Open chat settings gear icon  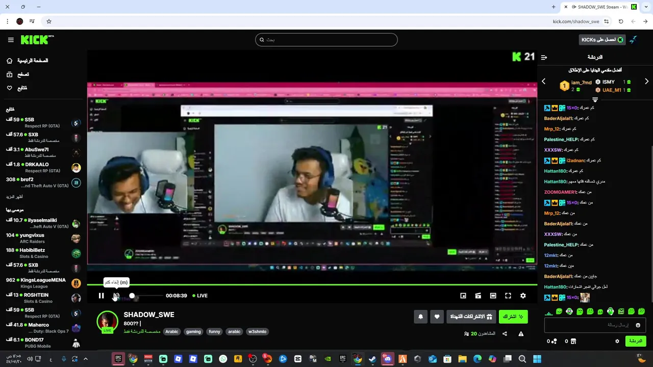[x=617, y=341]
